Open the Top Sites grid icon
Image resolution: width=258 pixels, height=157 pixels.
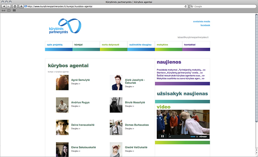[x=14, y=10]
